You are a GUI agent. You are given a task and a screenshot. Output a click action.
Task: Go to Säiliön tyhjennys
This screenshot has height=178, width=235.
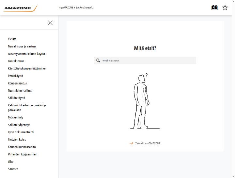[19, 125]
